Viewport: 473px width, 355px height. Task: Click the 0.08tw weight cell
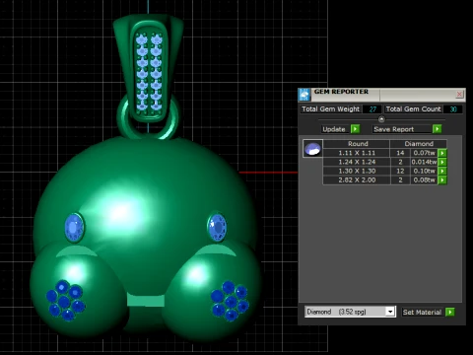click(x=424, y=180)
